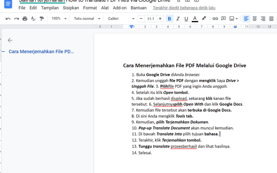This screenshot has width=277, height=173.
Task: Click Terakhir diedit beberapa detik lalu link
Action: (x=184, y=8)
